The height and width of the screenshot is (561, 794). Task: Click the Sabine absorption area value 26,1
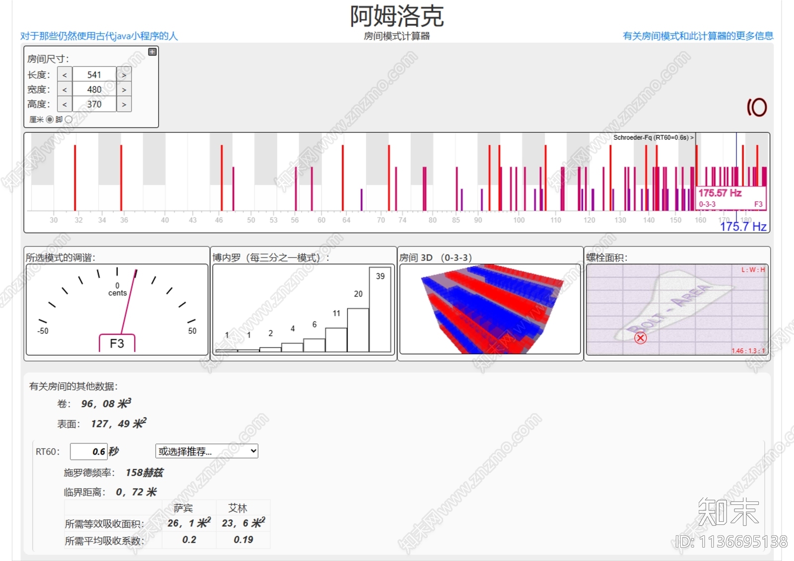[x=189, y=523]
